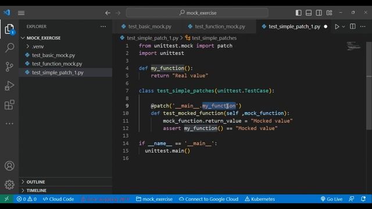Open the Manage settings gear
Viewport: 372px width, 209px height.
click(x=9, y=185)
